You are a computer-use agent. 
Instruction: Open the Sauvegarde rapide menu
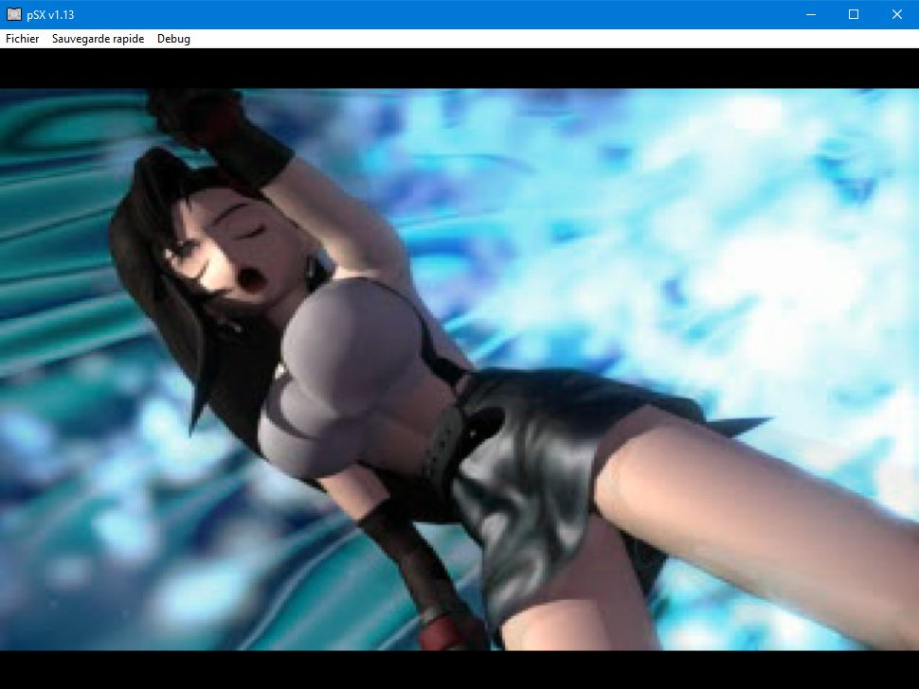98,39
